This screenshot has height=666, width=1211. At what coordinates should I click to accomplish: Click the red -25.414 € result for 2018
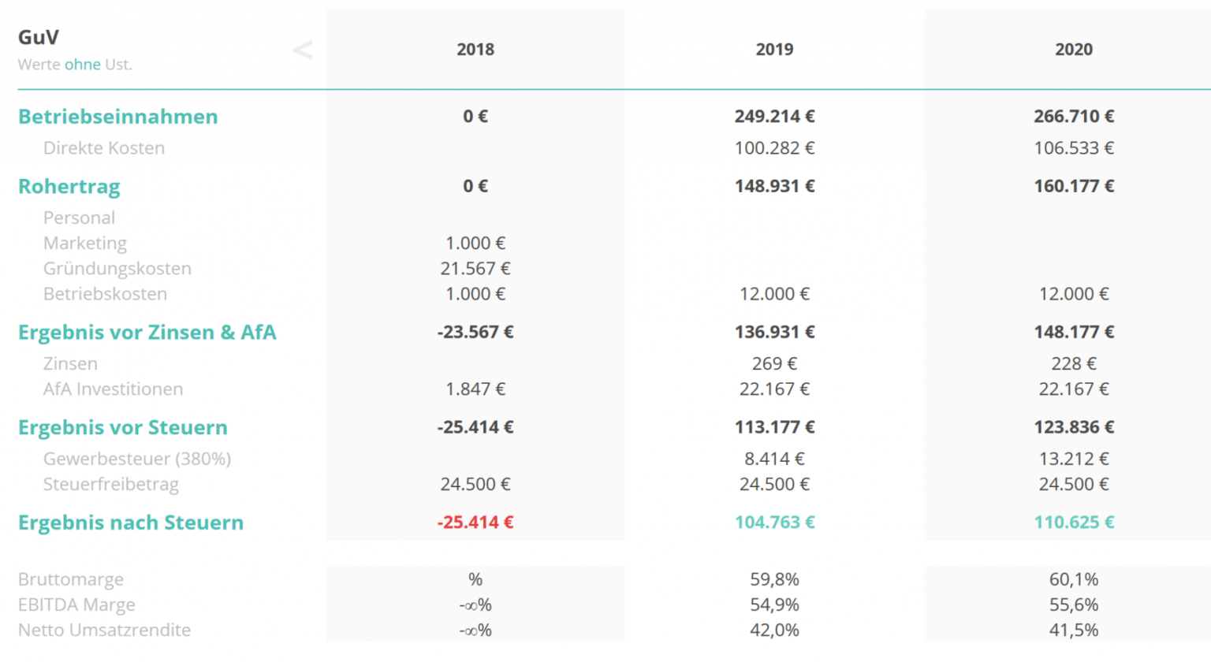[x=475, y=523]
